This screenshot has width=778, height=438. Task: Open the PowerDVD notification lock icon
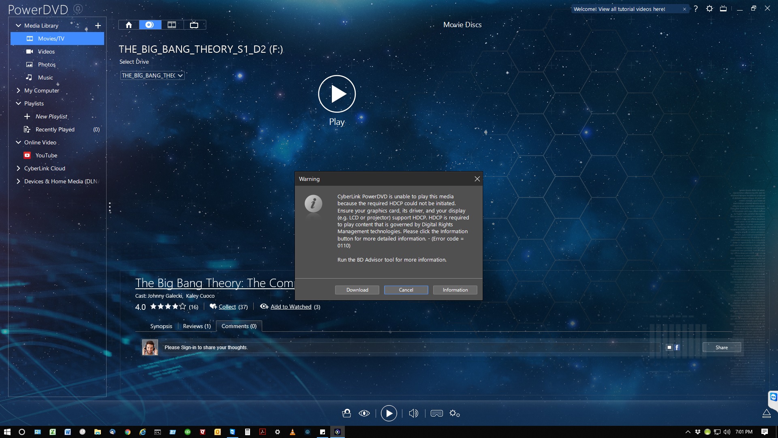click(x=78, y=9)
